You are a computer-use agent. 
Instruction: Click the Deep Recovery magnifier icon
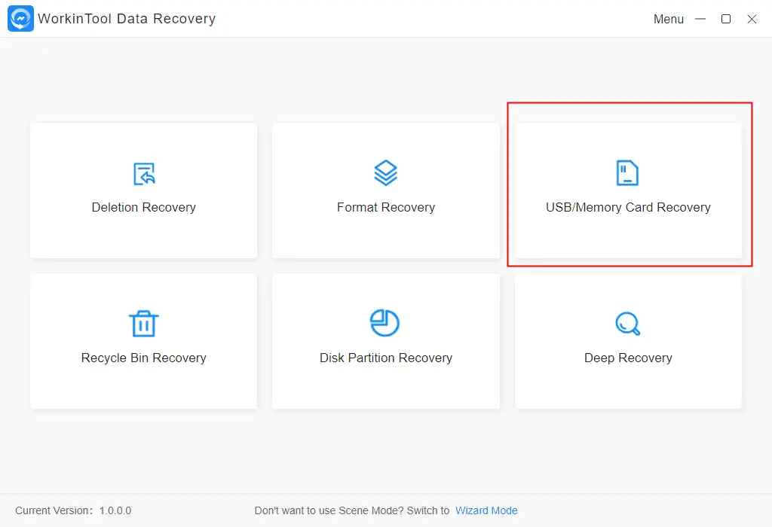click(628, 324)
